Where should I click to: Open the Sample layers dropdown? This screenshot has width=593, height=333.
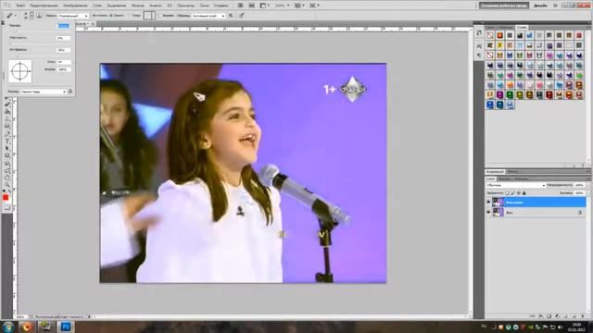[208, 16]
